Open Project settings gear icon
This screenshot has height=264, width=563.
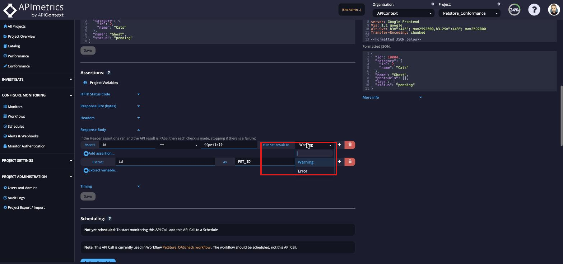(499, 4)
